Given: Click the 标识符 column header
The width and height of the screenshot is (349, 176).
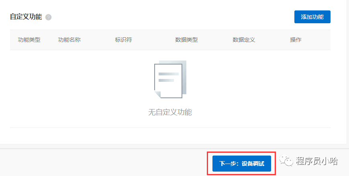Looking at the screenshot, I should 123,40.
